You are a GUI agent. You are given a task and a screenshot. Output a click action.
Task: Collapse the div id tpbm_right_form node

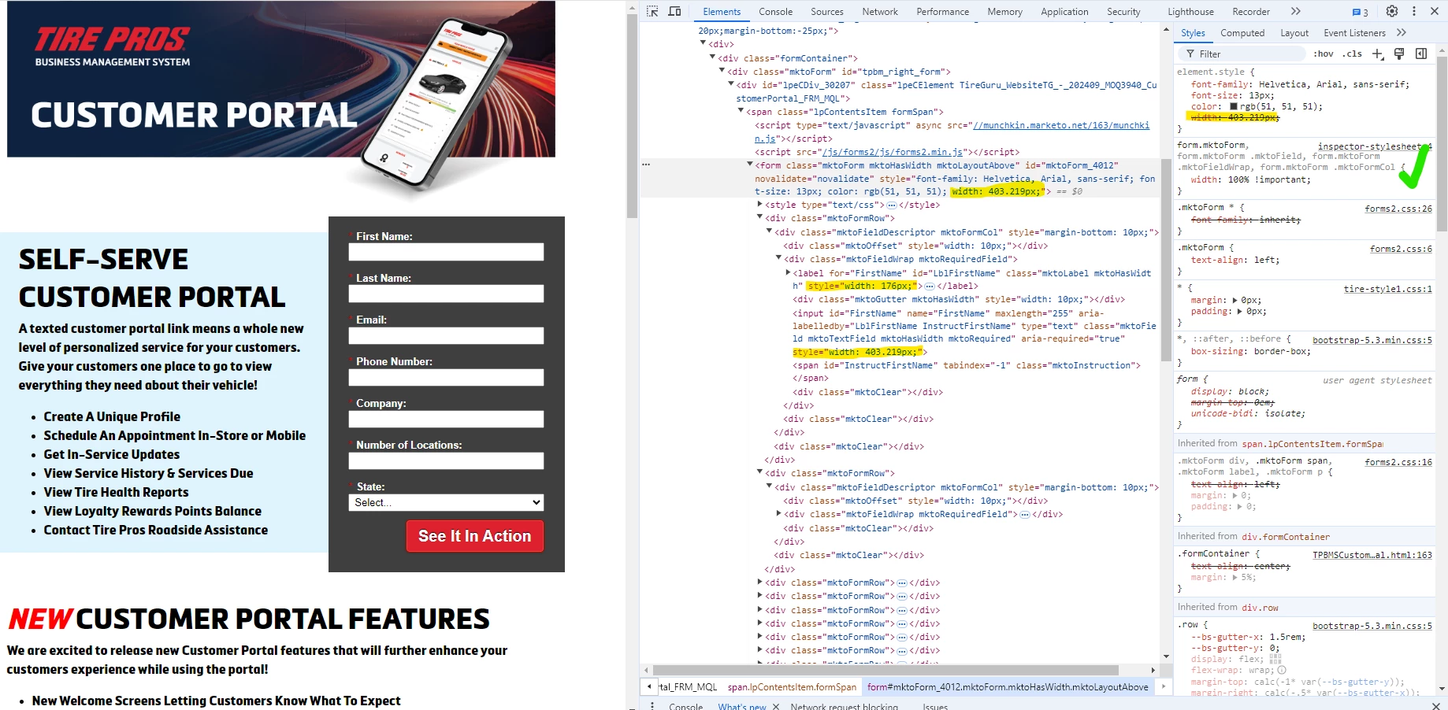[722, 71]
